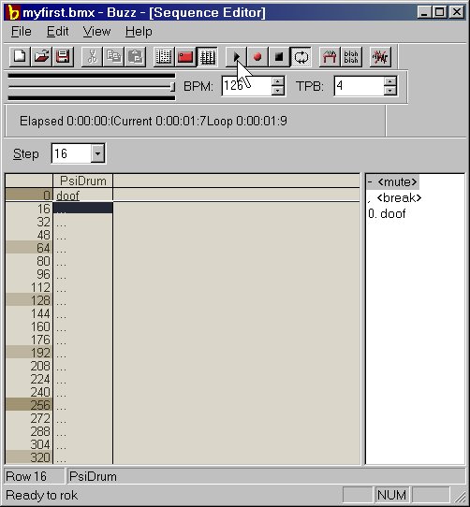Start playback with the Play button
Viewport: 470px width, 507px height.
coord(236,57)
